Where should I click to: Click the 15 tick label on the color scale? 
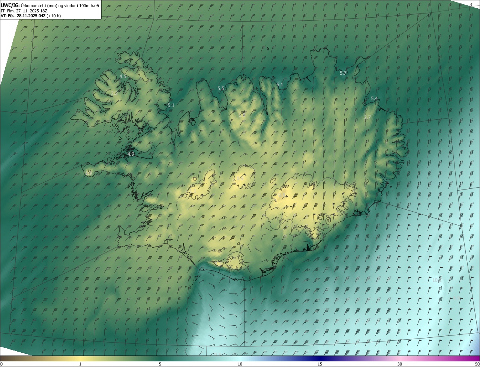pos(320,364)
